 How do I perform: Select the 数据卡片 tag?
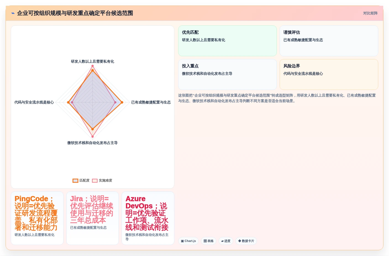pos(246,241)
